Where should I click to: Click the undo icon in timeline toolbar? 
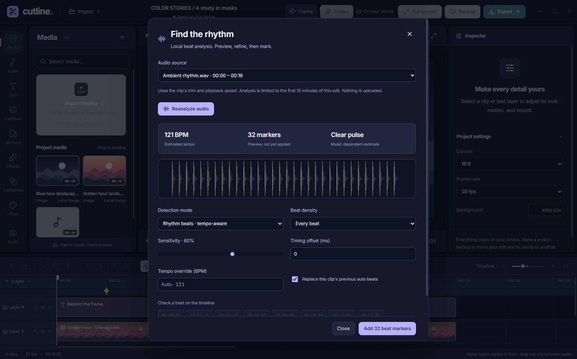click(12, 267)
